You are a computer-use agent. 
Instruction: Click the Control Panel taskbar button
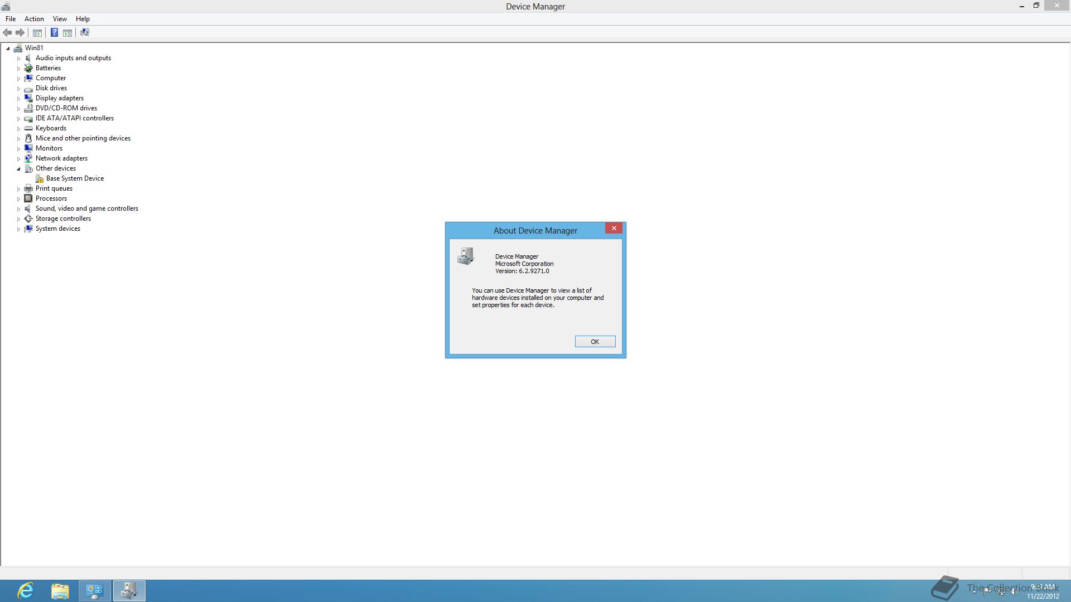tap(95, 591)
